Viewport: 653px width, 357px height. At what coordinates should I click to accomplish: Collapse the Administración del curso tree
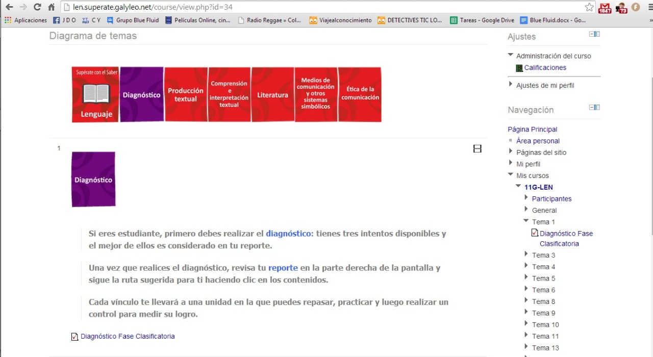(511, 55)
